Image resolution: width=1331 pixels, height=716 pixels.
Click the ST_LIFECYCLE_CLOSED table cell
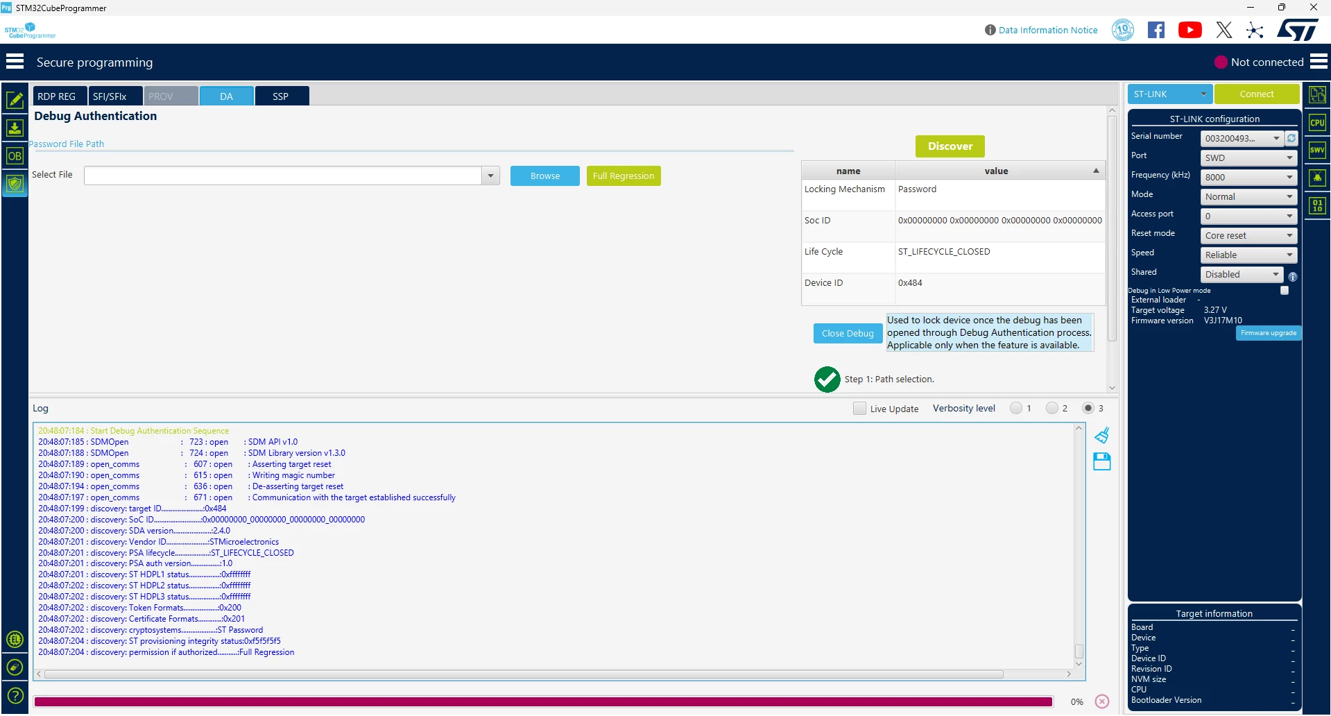(x=999, y=257)
